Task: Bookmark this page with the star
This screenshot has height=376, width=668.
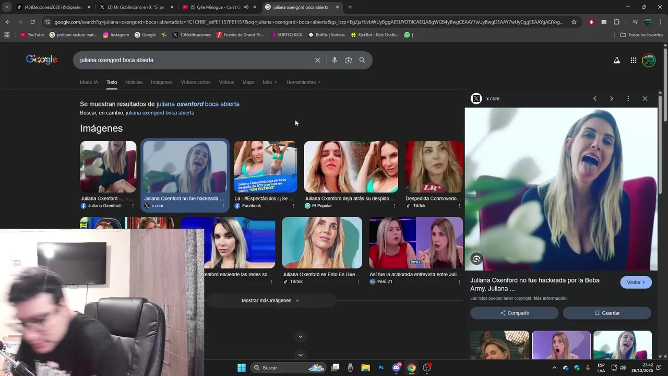Action: pos(574,22)
